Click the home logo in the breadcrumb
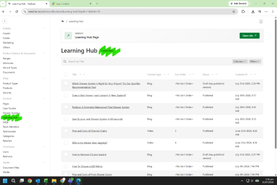 (62, 21)
